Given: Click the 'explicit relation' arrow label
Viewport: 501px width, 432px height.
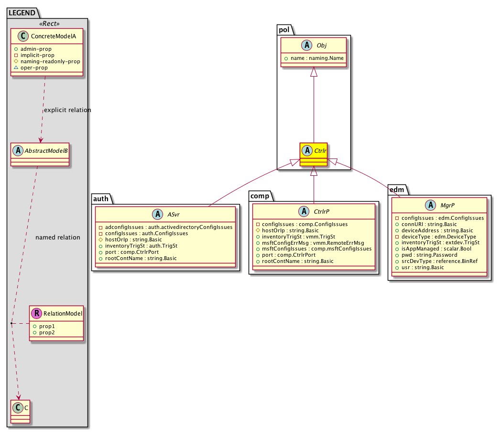Looking at the screenshot, I should point(67,110).
